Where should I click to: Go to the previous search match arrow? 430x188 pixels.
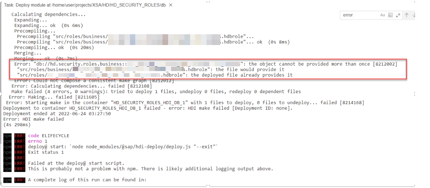click(407, 15)
